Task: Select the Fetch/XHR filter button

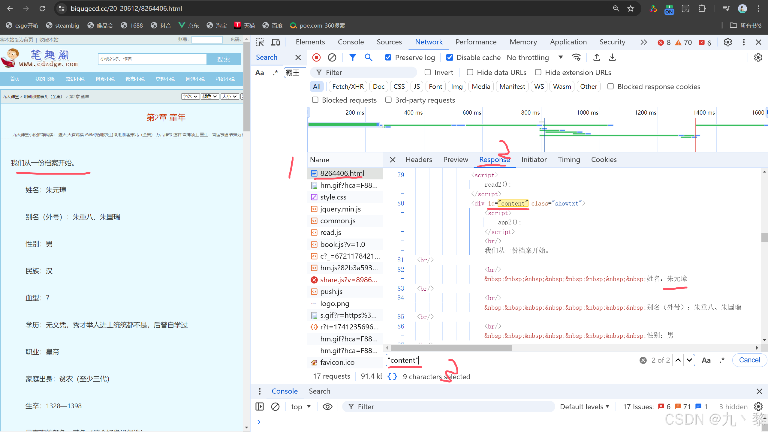Action: click(348, 86)
